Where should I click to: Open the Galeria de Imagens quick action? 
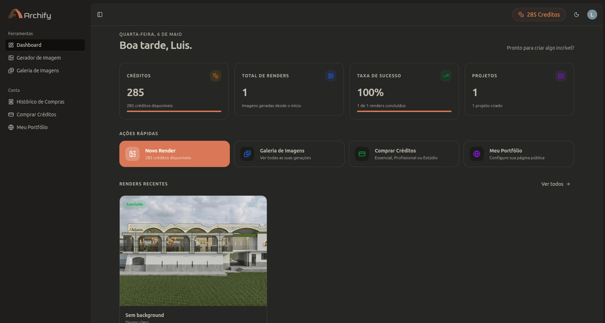tap(289, 154)
